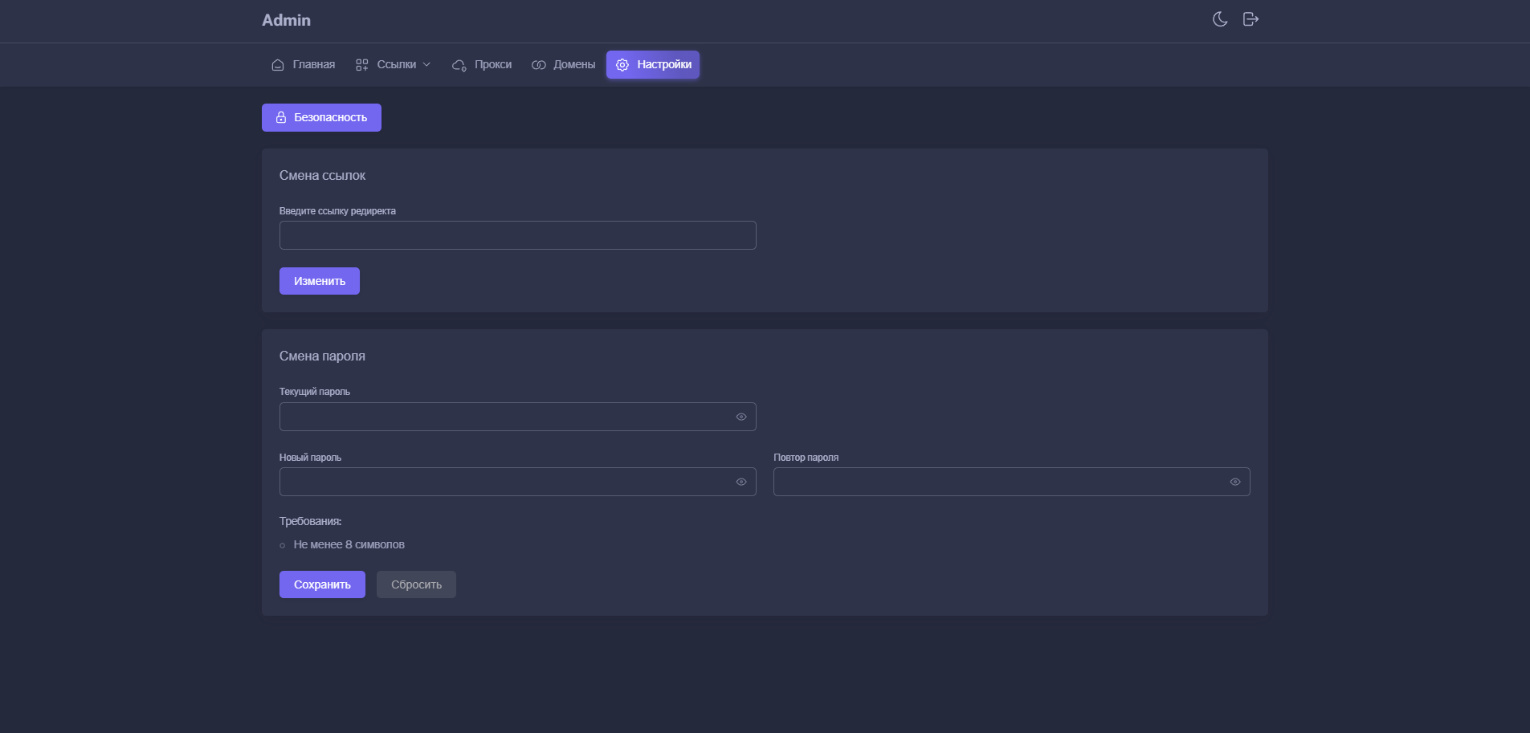Click the Не менее 8 символов requirement
The height and width of the screenshot is (733, 1530).
(349, 544)
